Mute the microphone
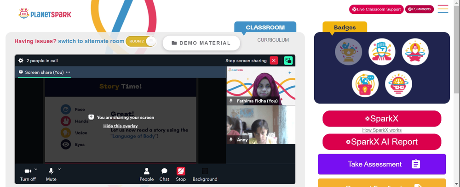The image size is (460, 187). pyautogui.click(x=51, y=174)
